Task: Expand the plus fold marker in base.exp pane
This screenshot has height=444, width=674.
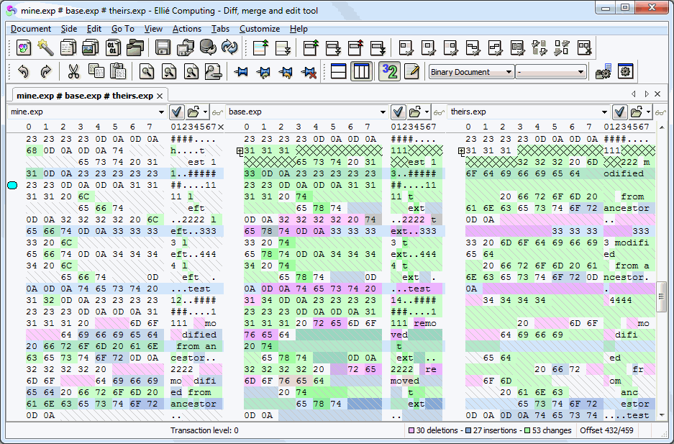Action: pos(240,152)
